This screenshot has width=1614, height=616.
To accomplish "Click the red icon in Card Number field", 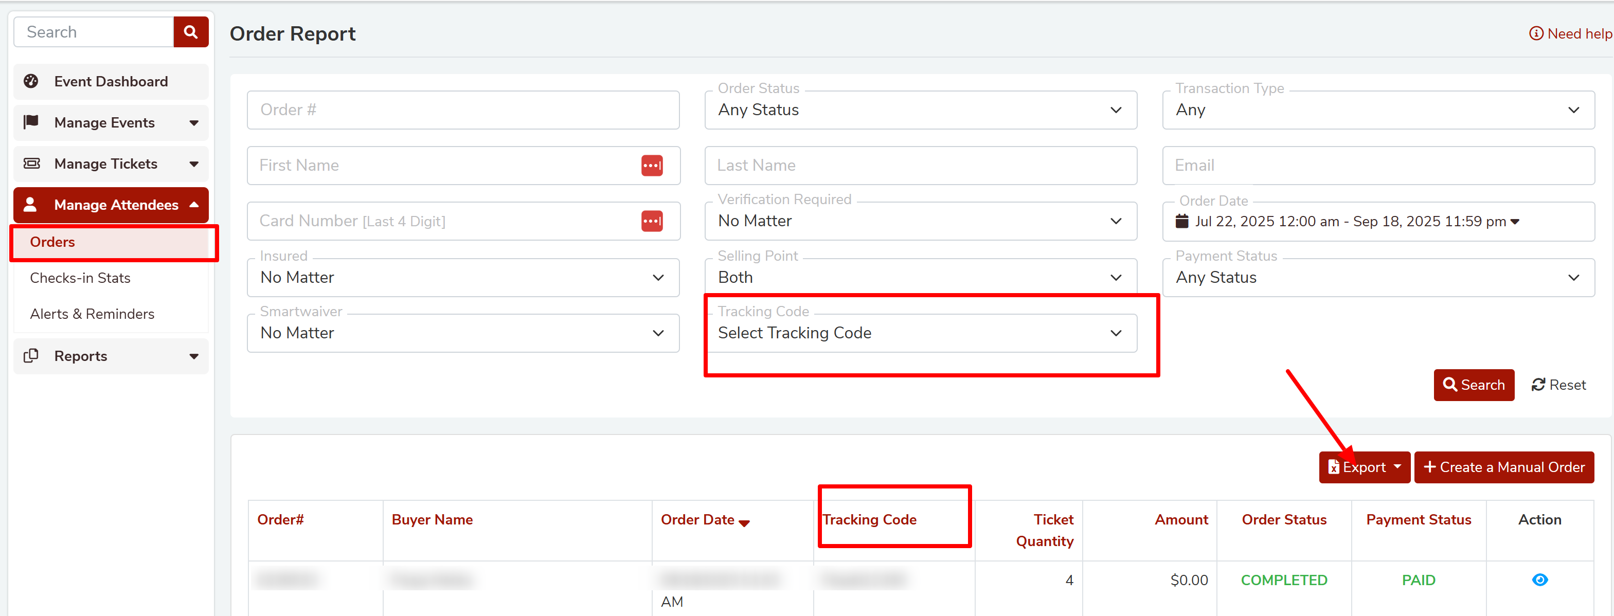I will pos(652,221).
